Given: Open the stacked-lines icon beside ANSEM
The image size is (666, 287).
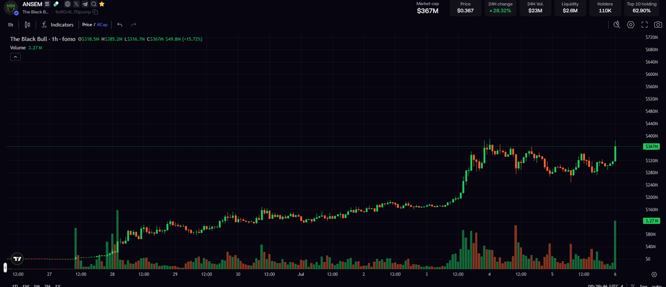Looking at the screenshot, I should 47,4.
